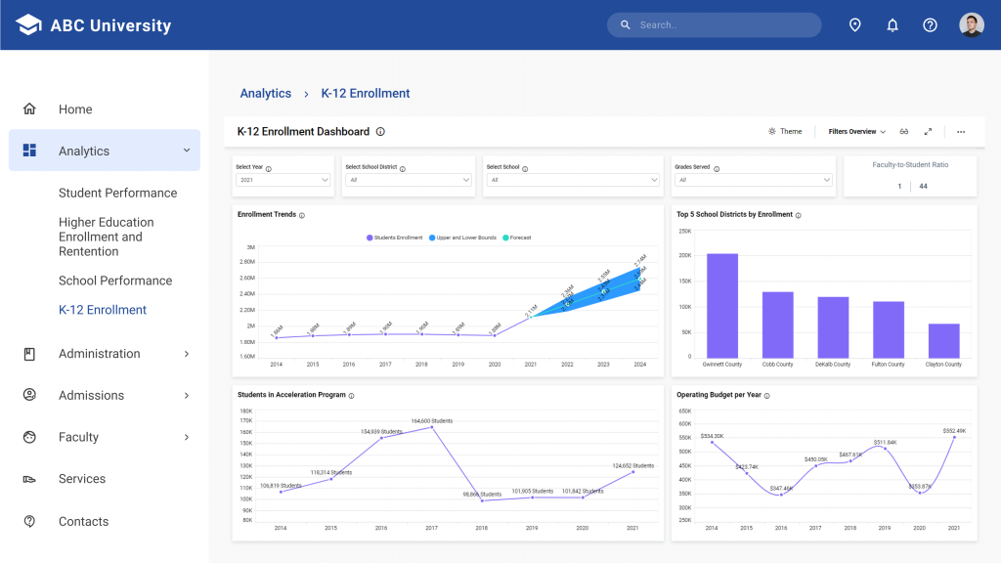Screen dimensions: 1001x563
Task: Open the notifications bell icon
Action: click(892, 24)
